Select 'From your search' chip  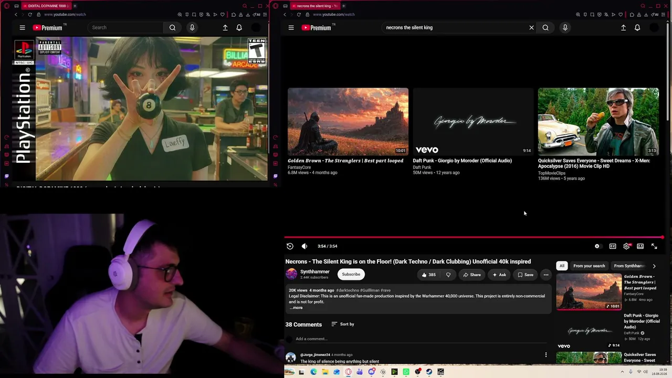(x=589, y=266)
